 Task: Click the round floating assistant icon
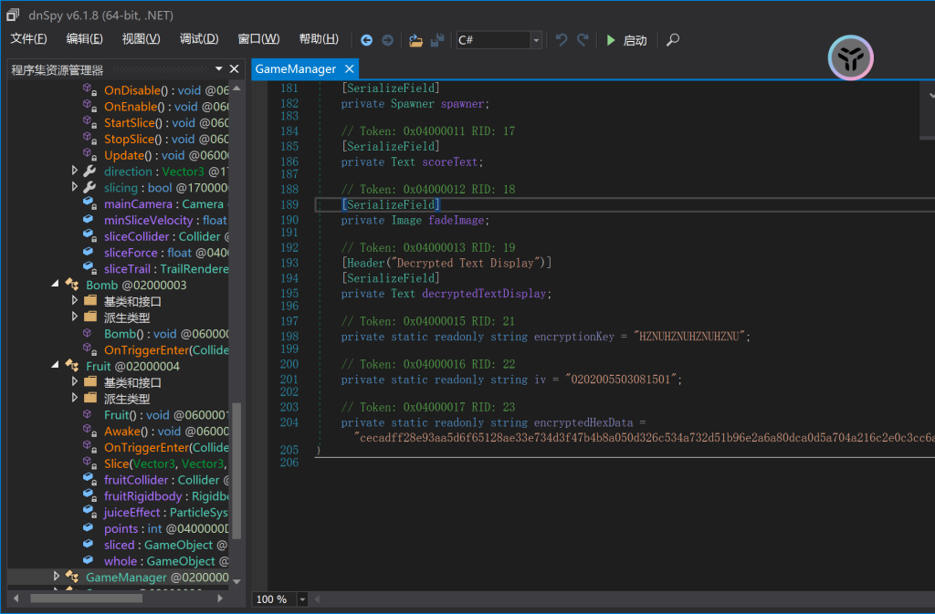point(850,57)
